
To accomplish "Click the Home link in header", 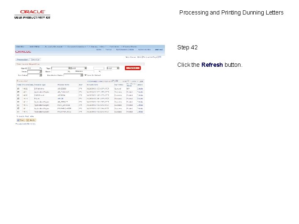I will coord(98,49).
